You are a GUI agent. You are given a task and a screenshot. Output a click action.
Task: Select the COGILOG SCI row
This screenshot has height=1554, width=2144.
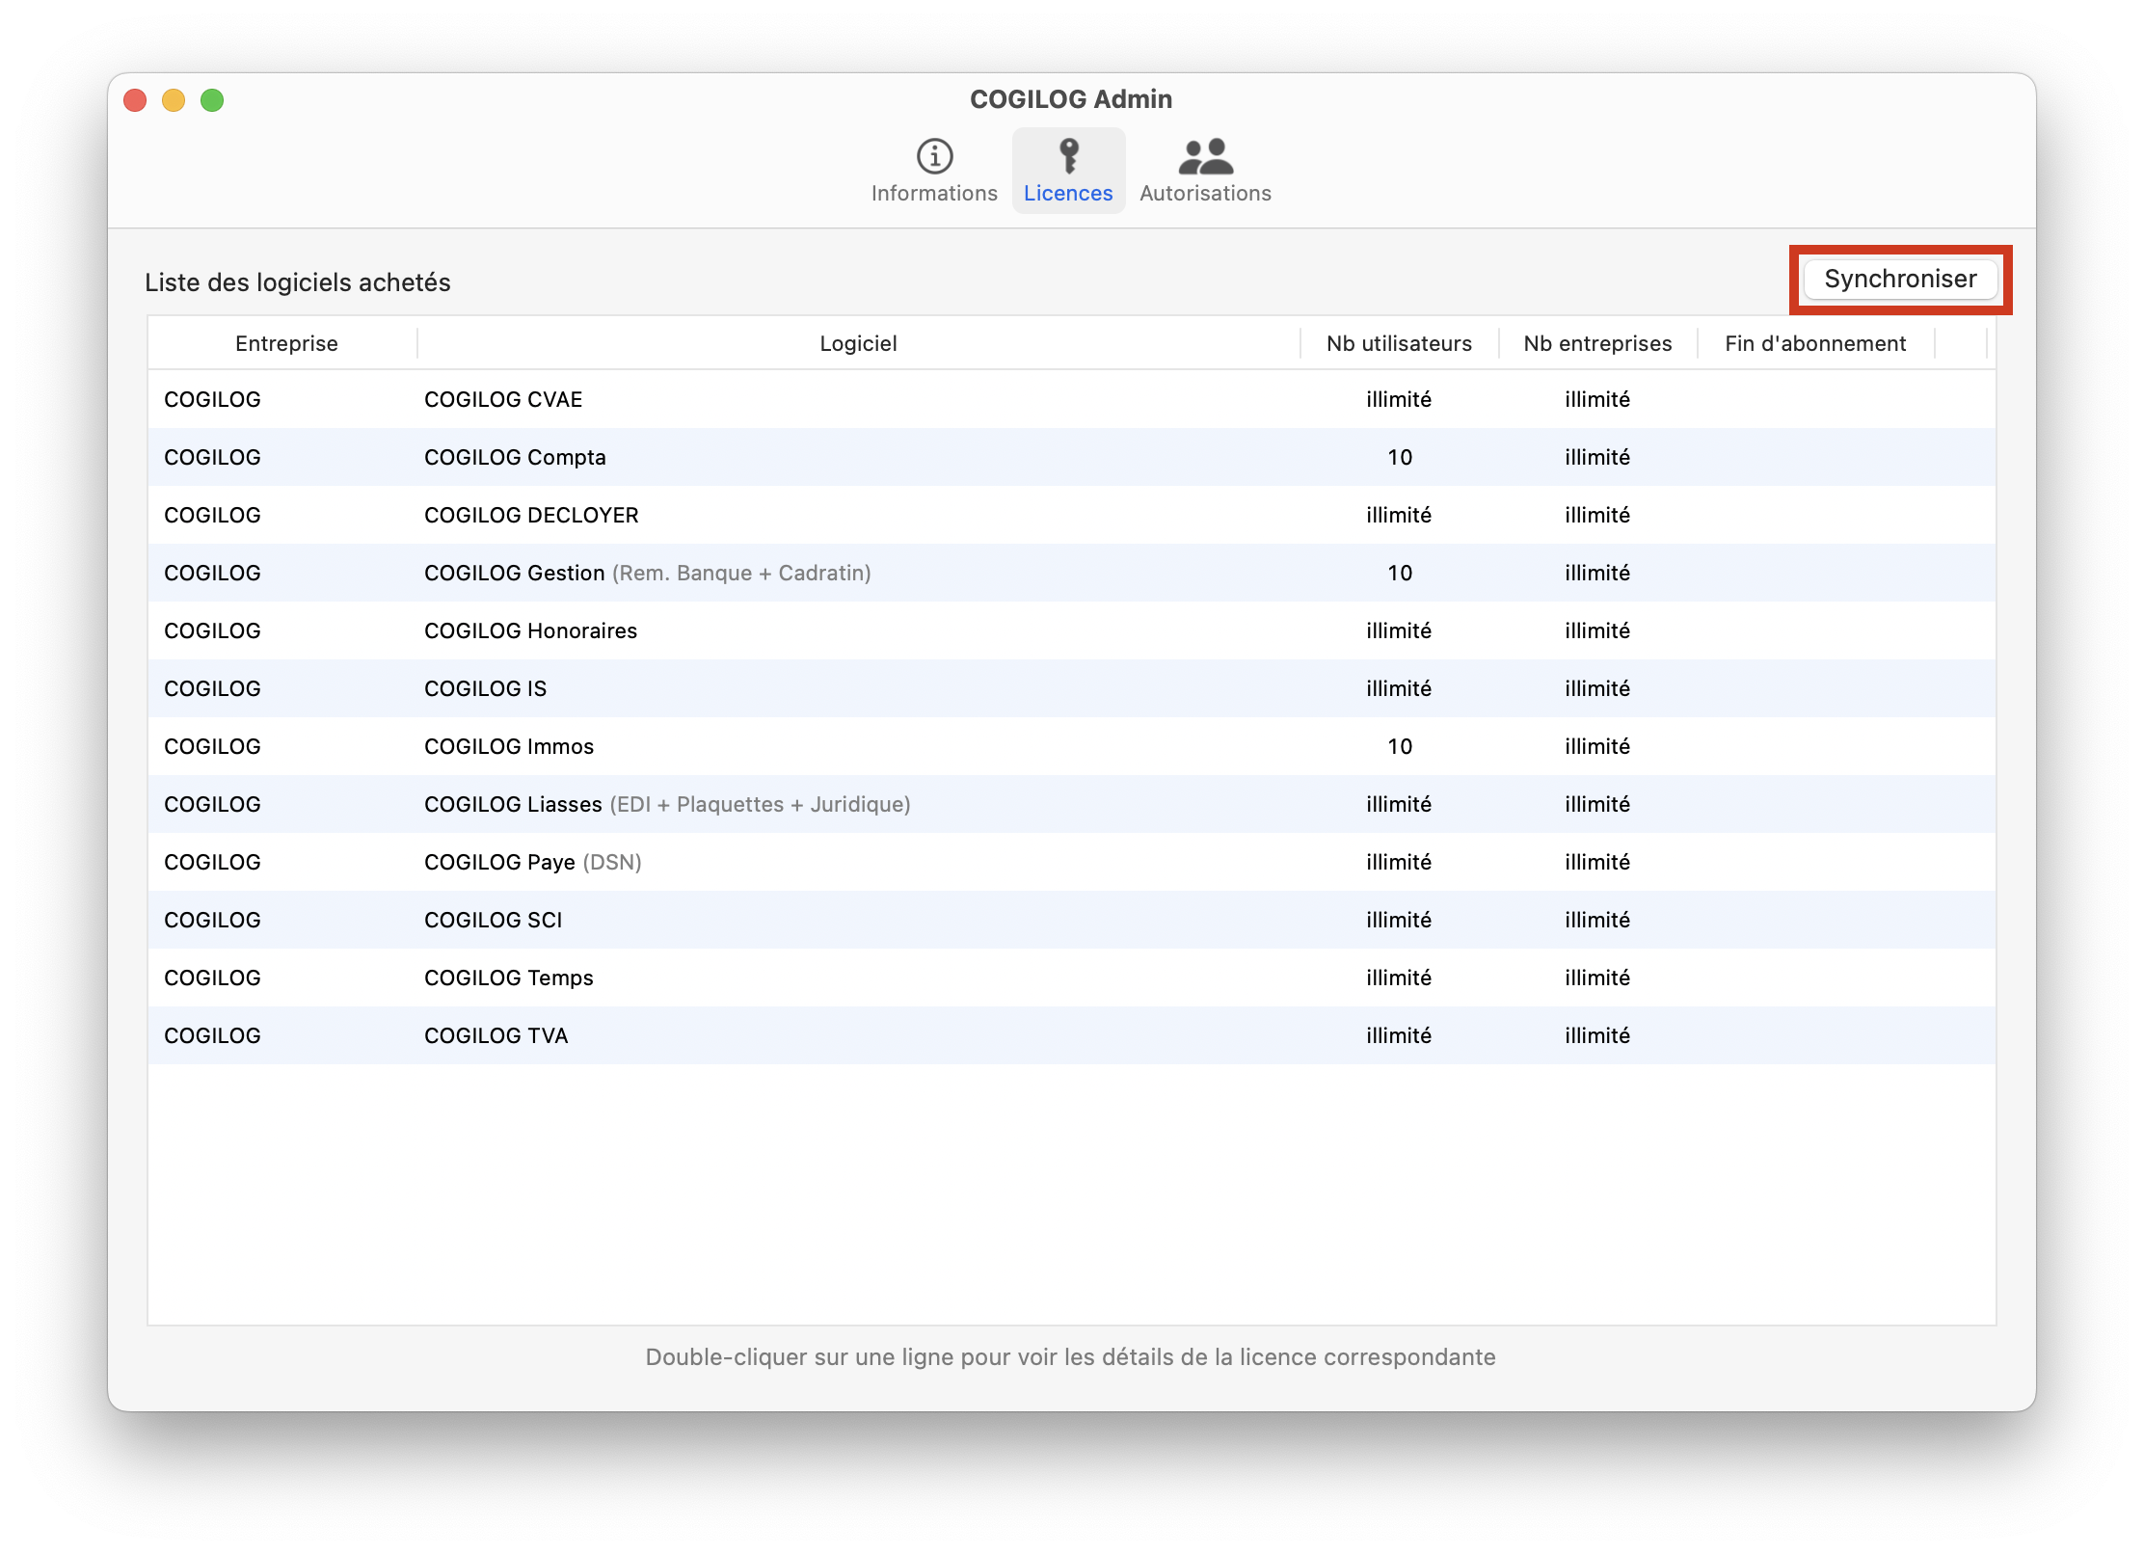1071,920
